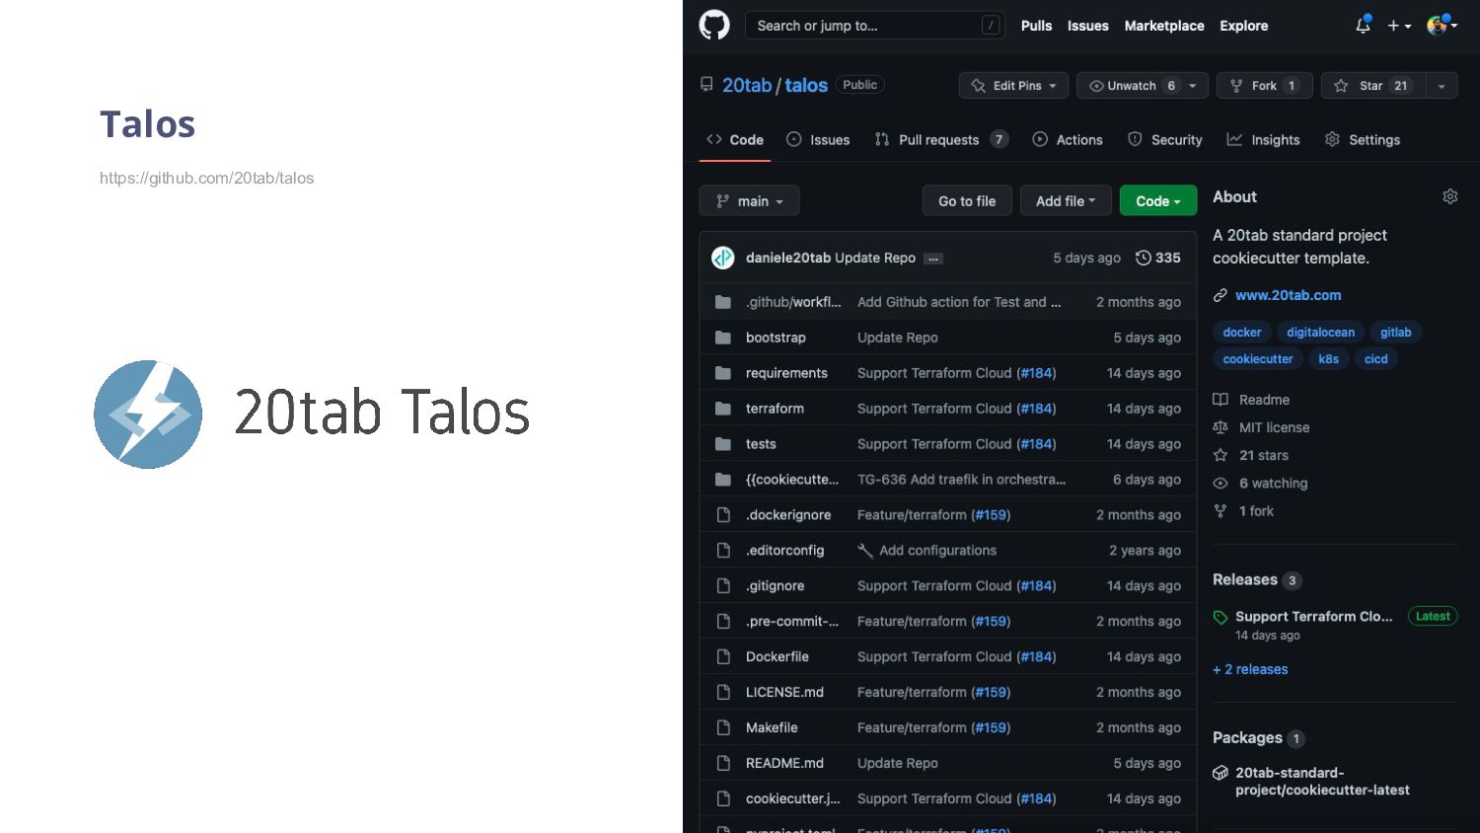
Task: Click the Search or jump to field
Action: click(875, 26)
